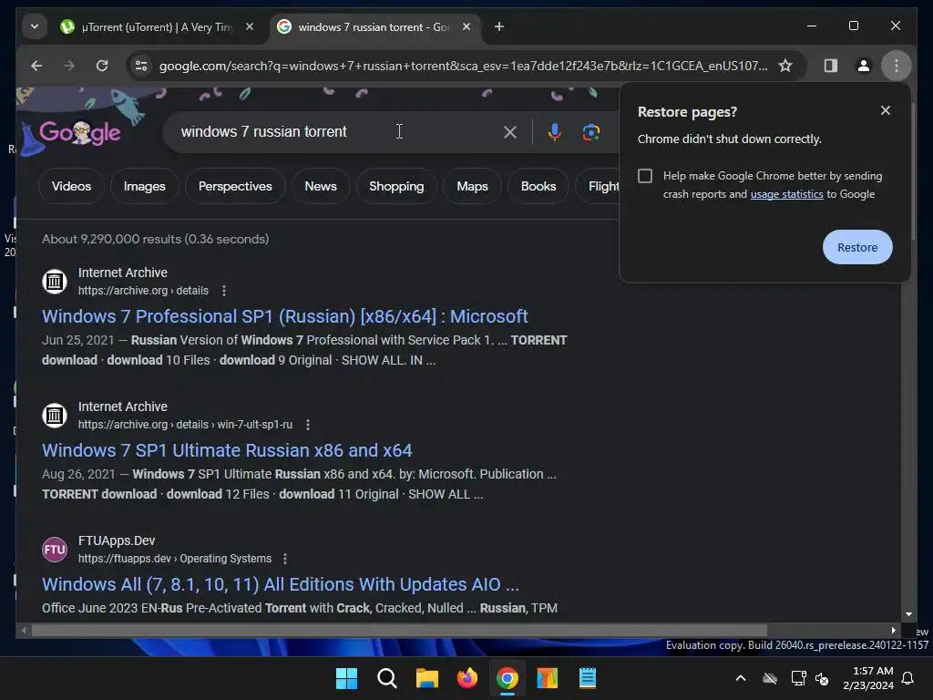View site information icon in address bar
933x700 pixels.
point(141,66)
